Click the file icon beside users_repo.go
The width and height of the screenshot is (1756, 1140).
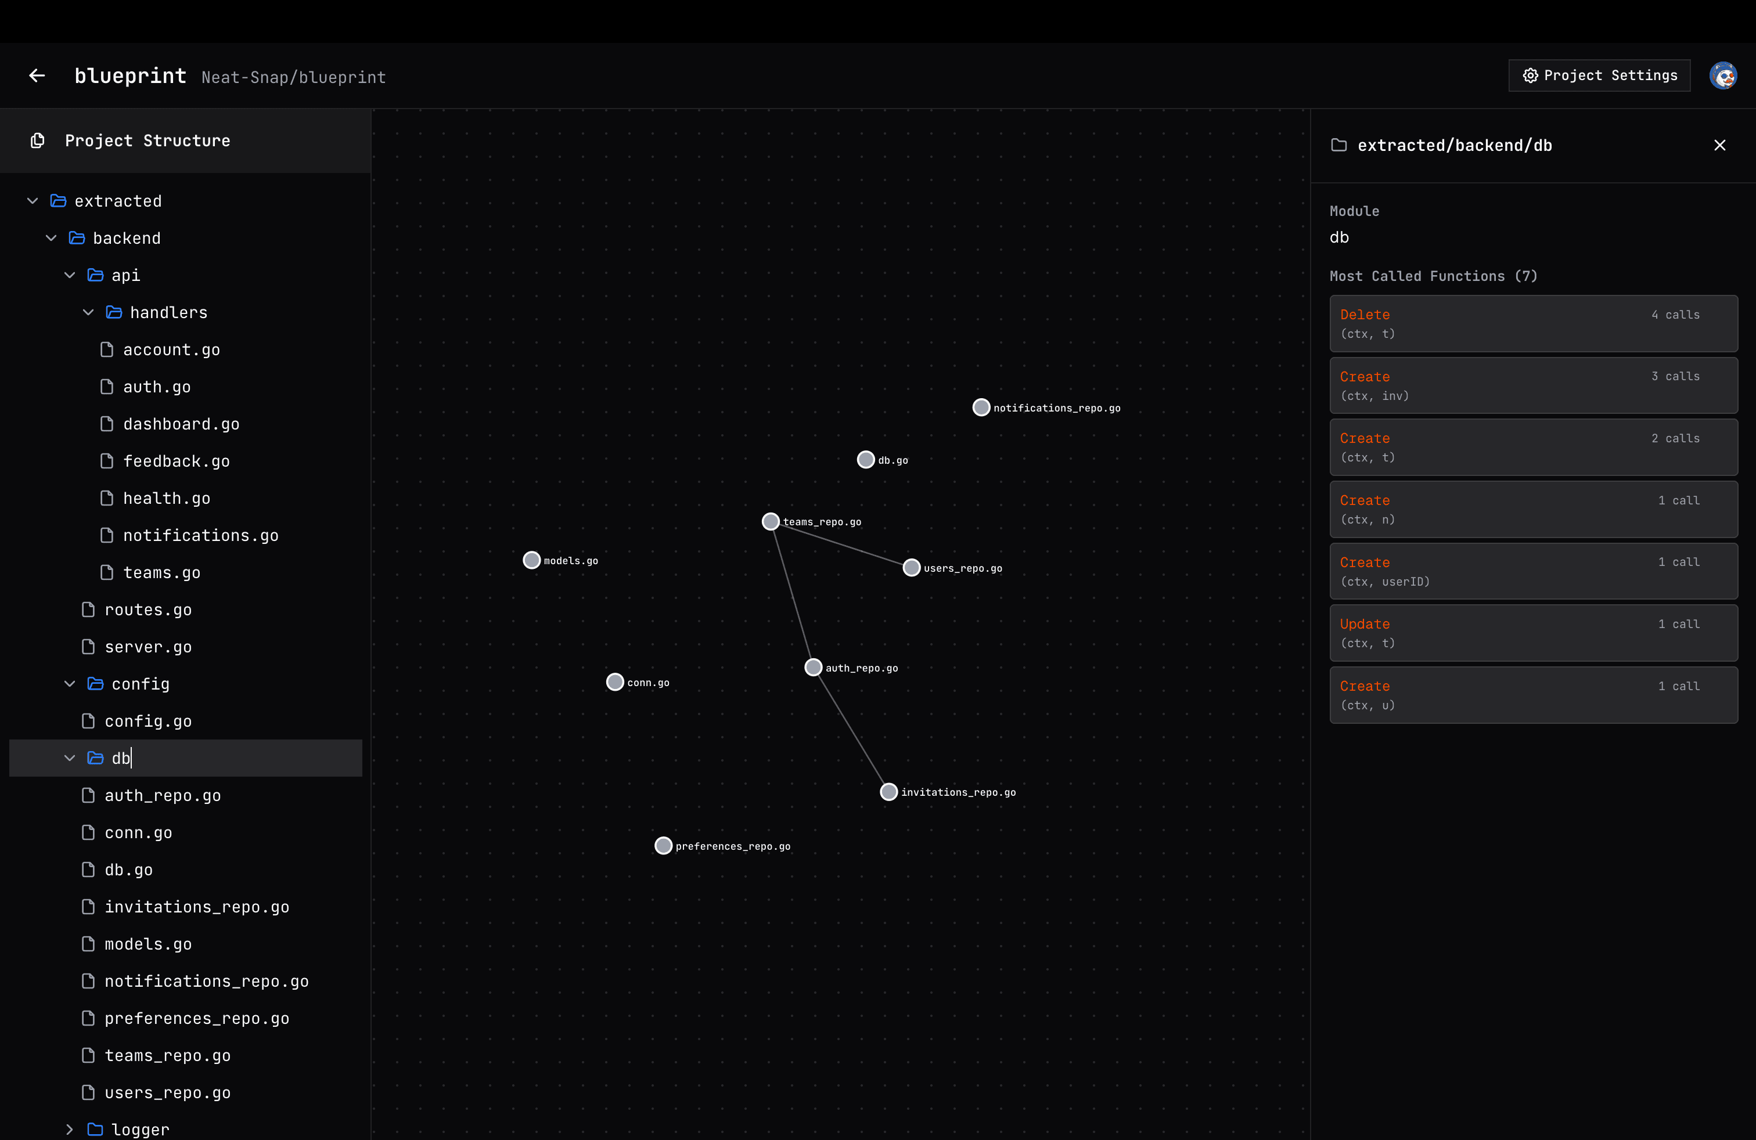88,1093
